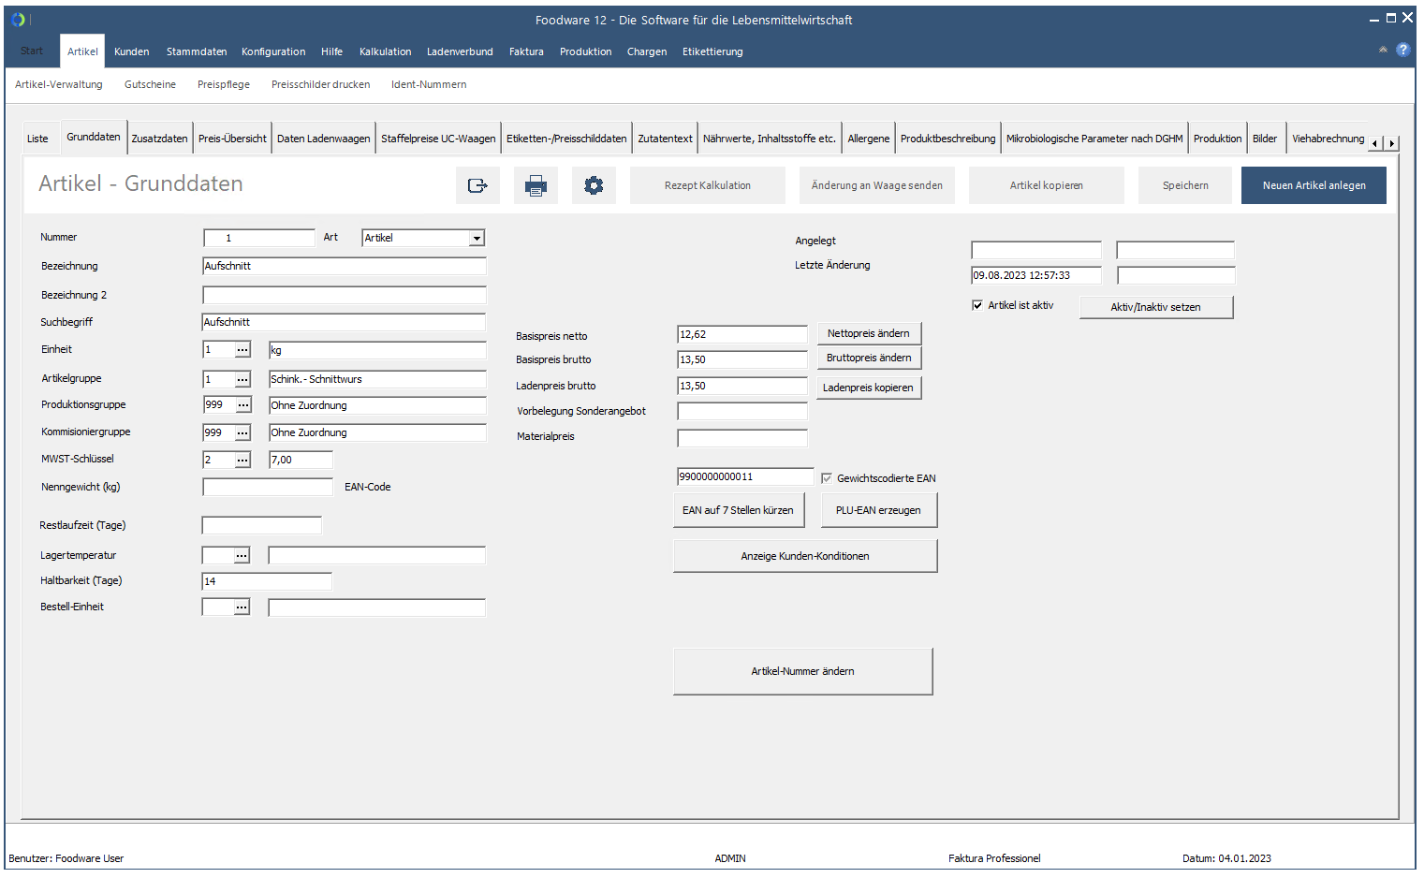Open the Lagertemperatur lookup ellipsis button
This screenshot has width=1424, height=878.
click(x=242, y=556)
